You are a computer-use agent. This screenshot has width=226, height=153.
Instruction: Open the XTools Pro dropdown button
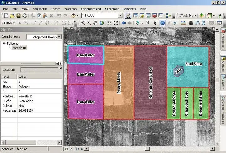(187, 15)
